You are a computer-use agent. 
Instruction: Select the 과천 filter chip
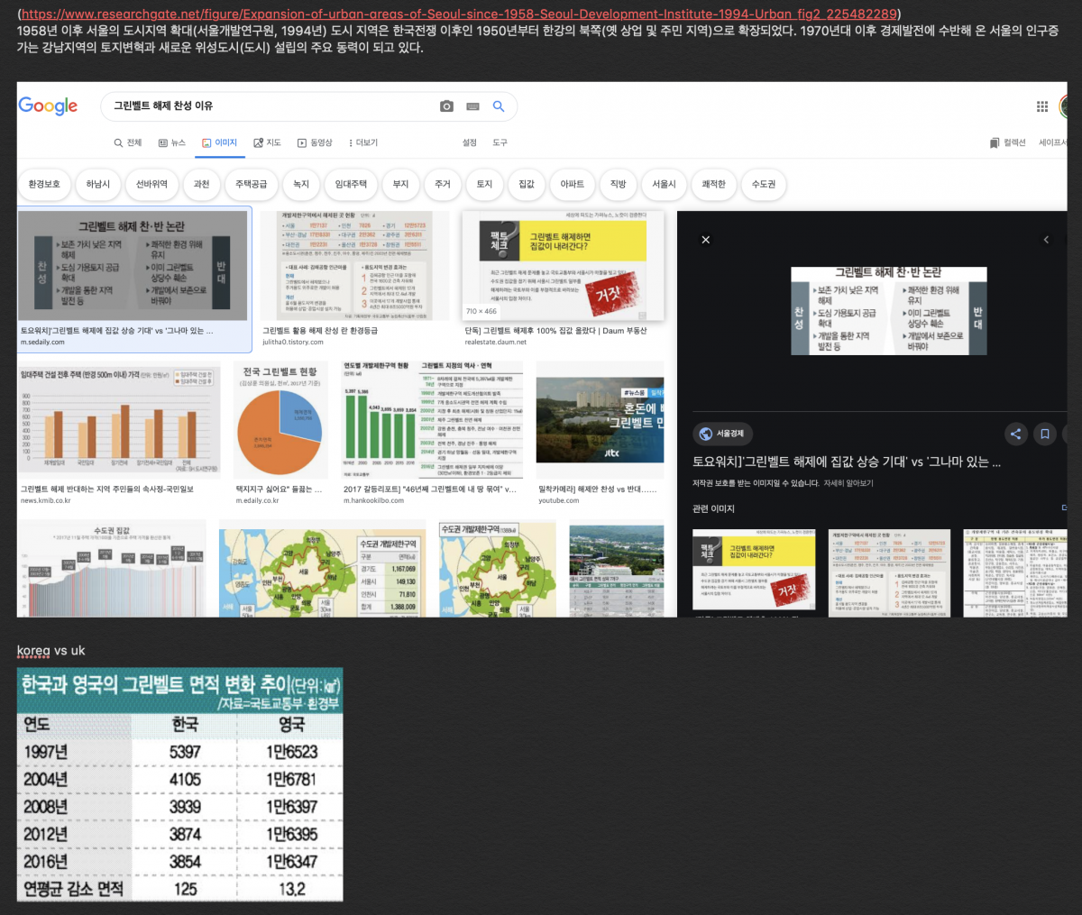pyautogui.click(x=201, y=184)
